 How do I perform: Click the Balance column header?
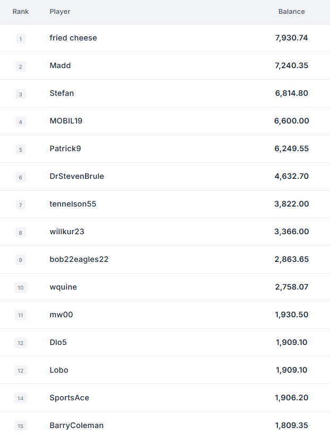[x=291, y=11]
